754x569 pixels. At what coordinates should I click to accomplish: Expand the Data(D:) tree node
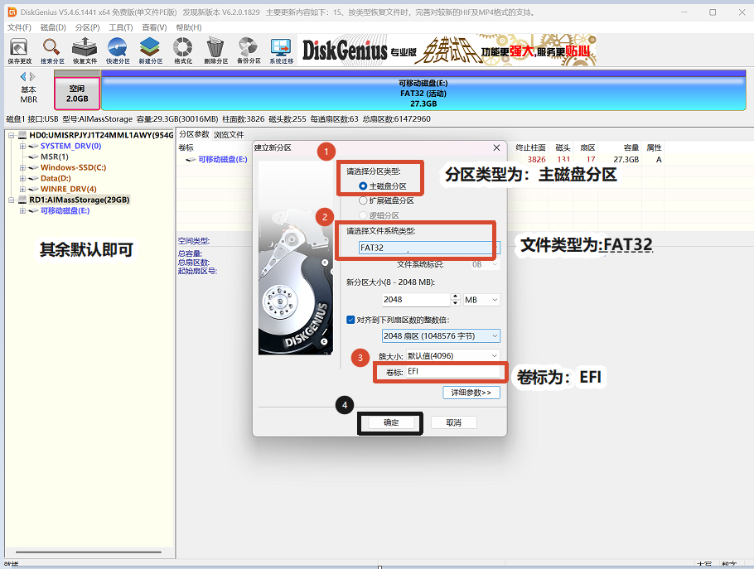pyautogui.click(x=22, y=178)
